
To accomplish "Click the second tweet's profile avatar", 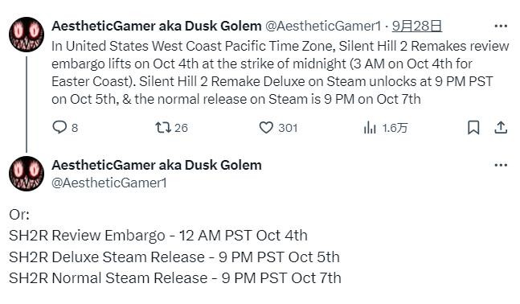I will (27, 173).
